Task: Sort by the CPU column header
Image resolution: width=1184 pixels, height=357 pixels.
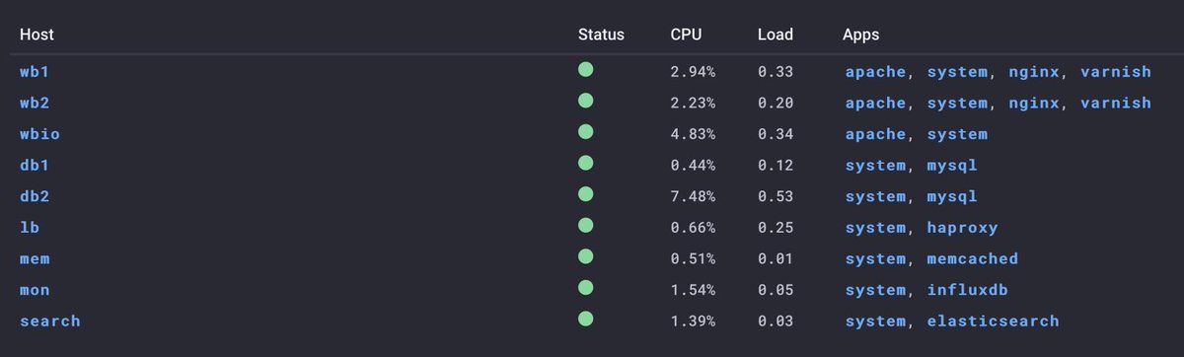Action: click(x=686, y=35)
